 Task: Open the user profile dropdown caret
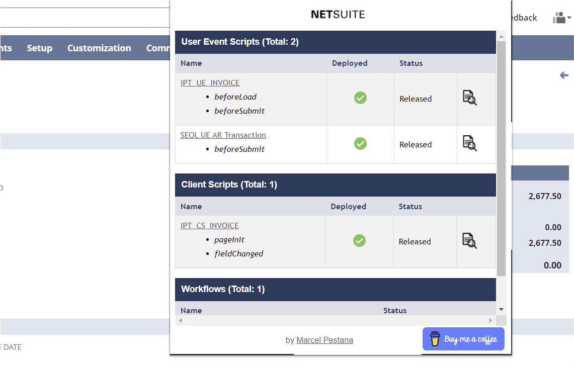(x=568, y=18)
